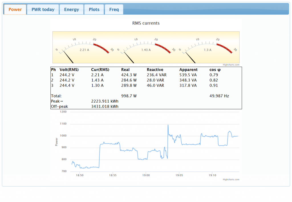This screenshot has width=292, height=202.
Task: Click the Power y-axis title
Action: click(x=56, y=142)
